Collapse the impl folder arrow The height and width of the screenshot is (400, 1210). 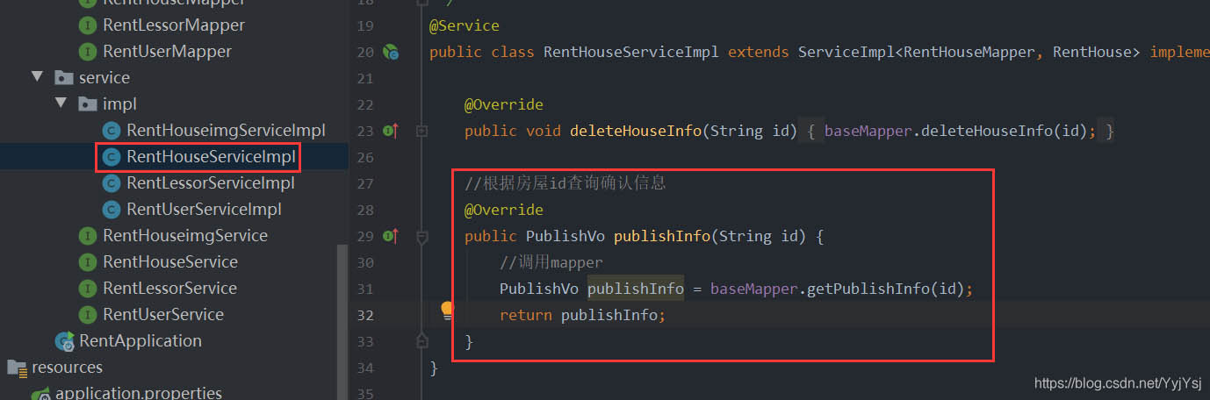(61, 104)
